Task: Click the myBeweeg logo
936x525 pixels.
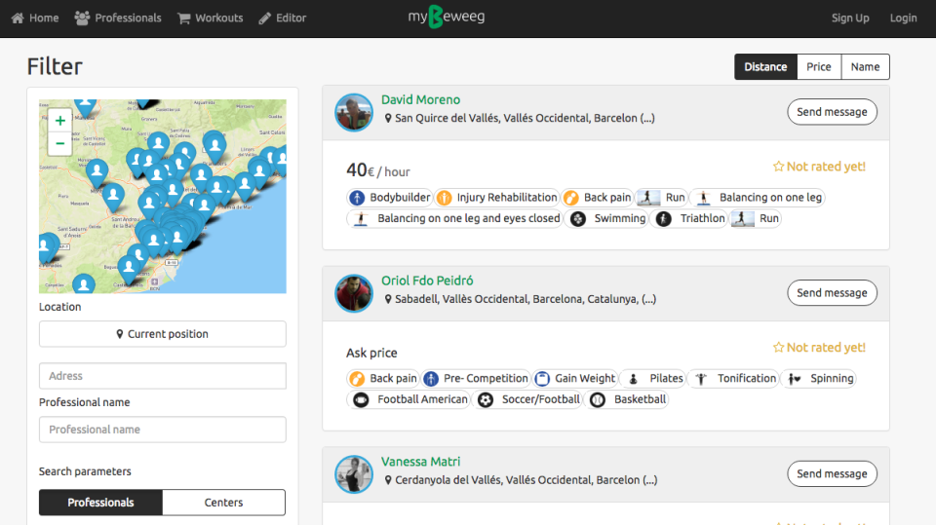Action: [446, 17]
